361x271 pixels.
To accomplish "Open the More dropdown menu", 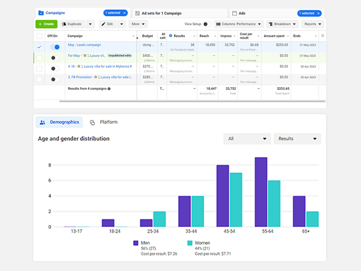I will pyautogui.click(x=138, y=24).
